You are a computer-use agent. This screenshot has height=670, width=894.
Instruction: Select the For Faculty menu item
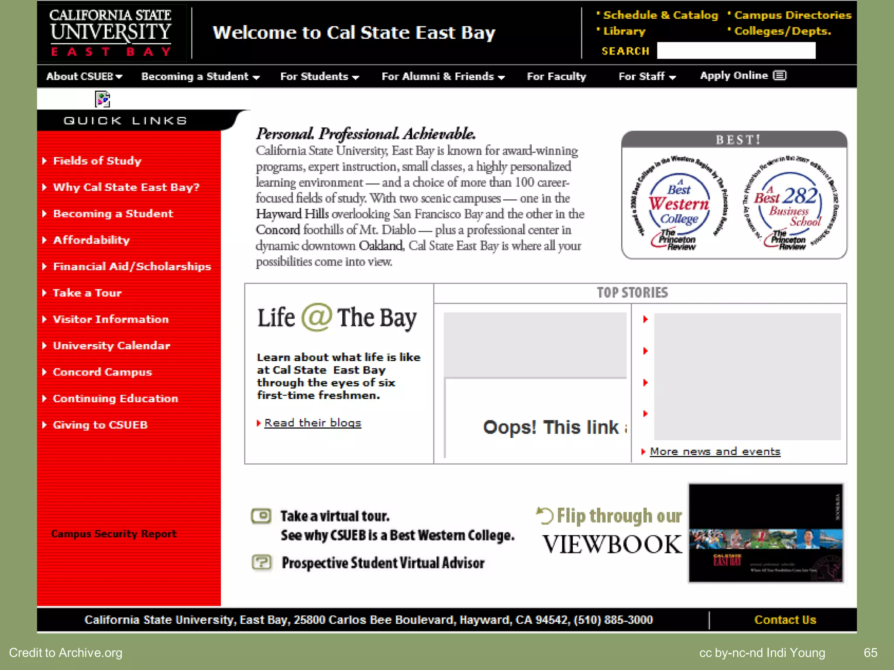click(556, 76)
